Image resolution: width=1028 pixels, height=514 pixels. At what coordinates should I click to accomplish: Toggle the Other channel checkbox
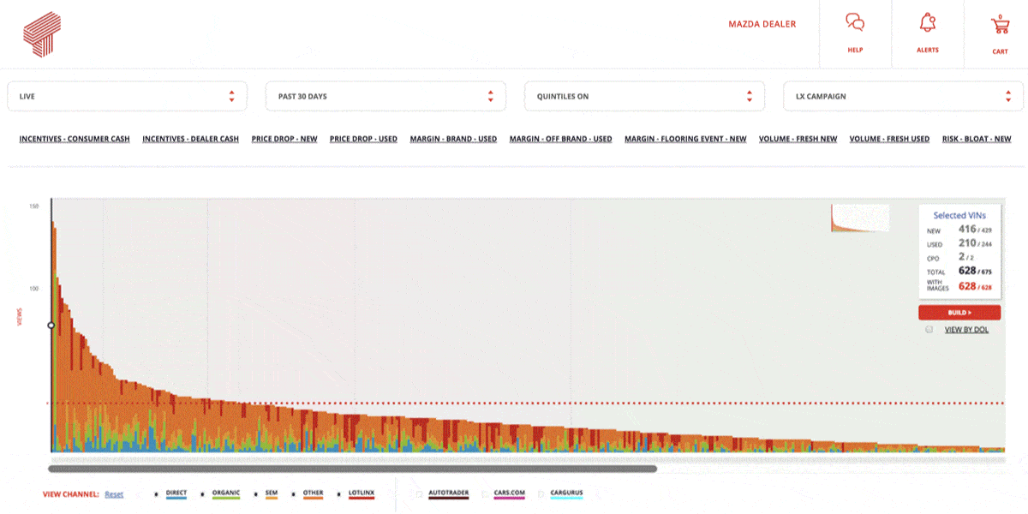click(x=294, y=494)
